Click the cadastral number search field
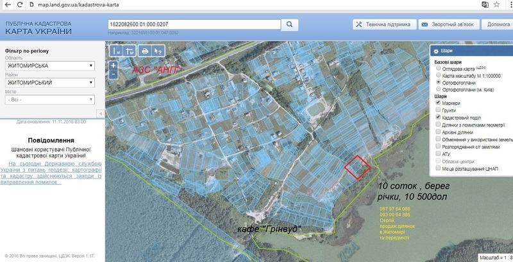513x262 pixels. point(195,24)
